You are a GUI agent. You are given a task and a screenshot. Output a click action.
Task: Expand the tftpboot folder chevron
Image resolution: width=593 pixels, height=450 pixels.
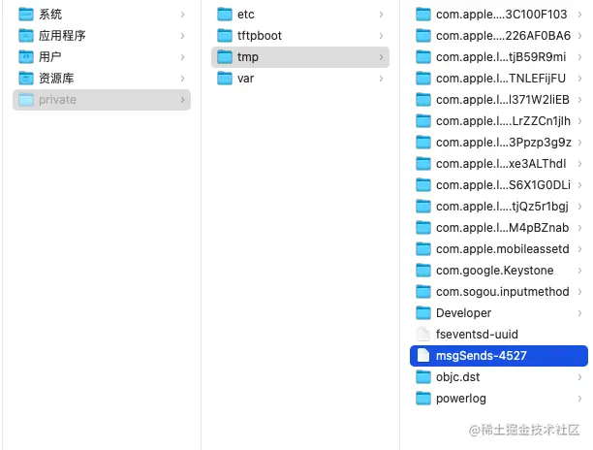[381, 36]
